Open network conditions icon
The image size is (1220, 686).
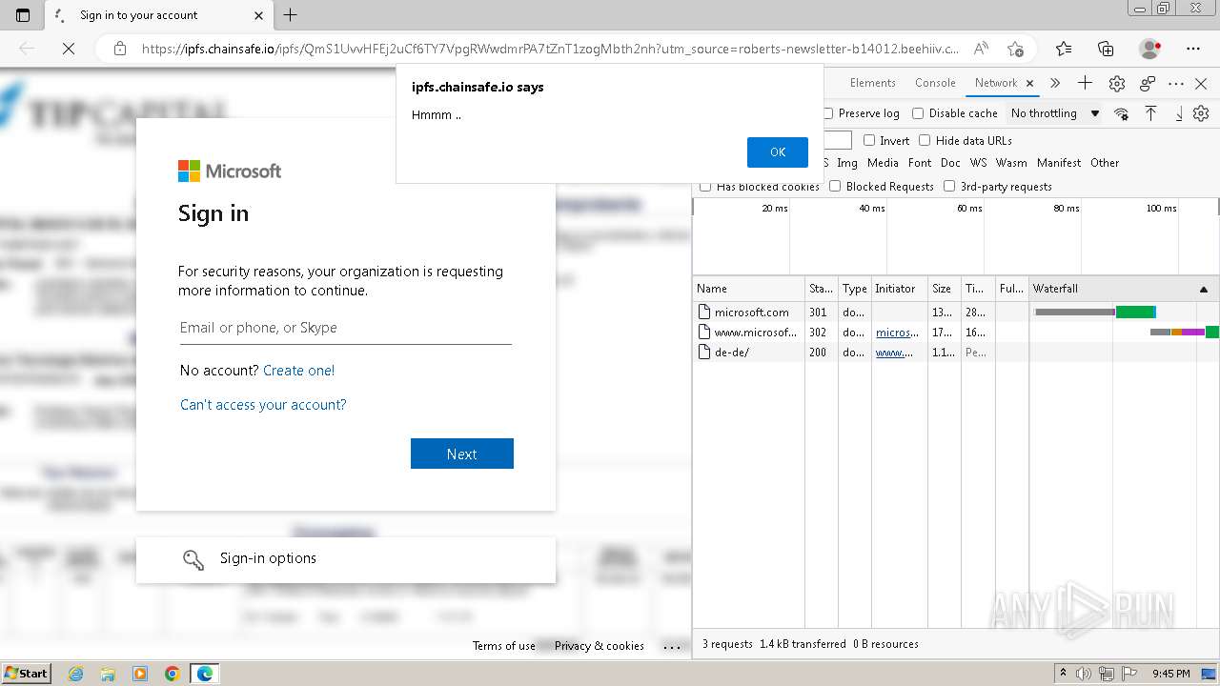coord(1122,113)
